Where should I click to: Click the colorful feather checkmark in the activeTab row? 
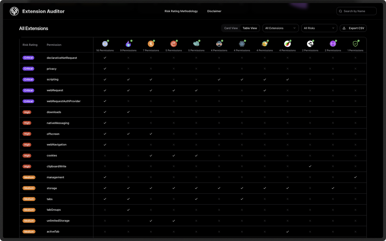pos(287,232)
